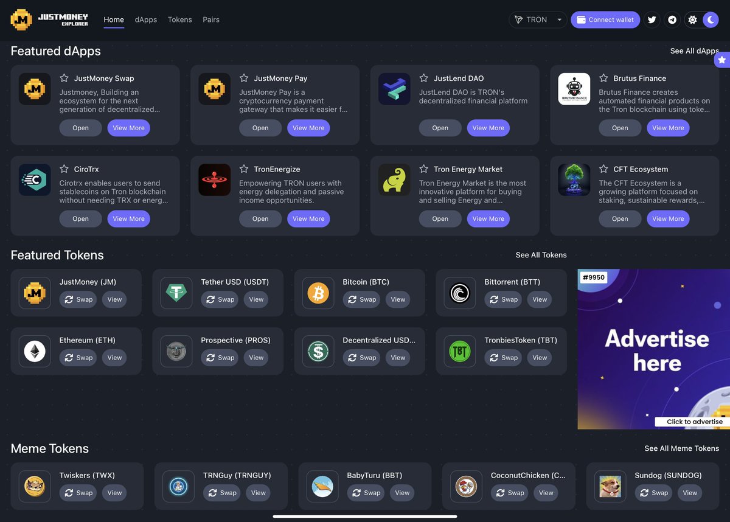View More about JustLend DAO

click(x=488, y=128)
